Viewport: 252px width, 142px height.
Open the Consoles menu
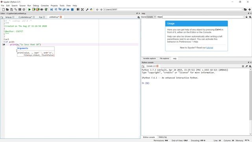(x=44, y=6)
